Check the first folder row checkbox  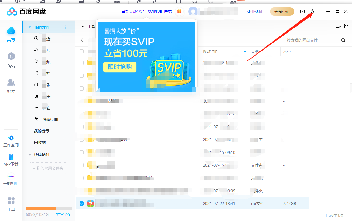[82, 63]
